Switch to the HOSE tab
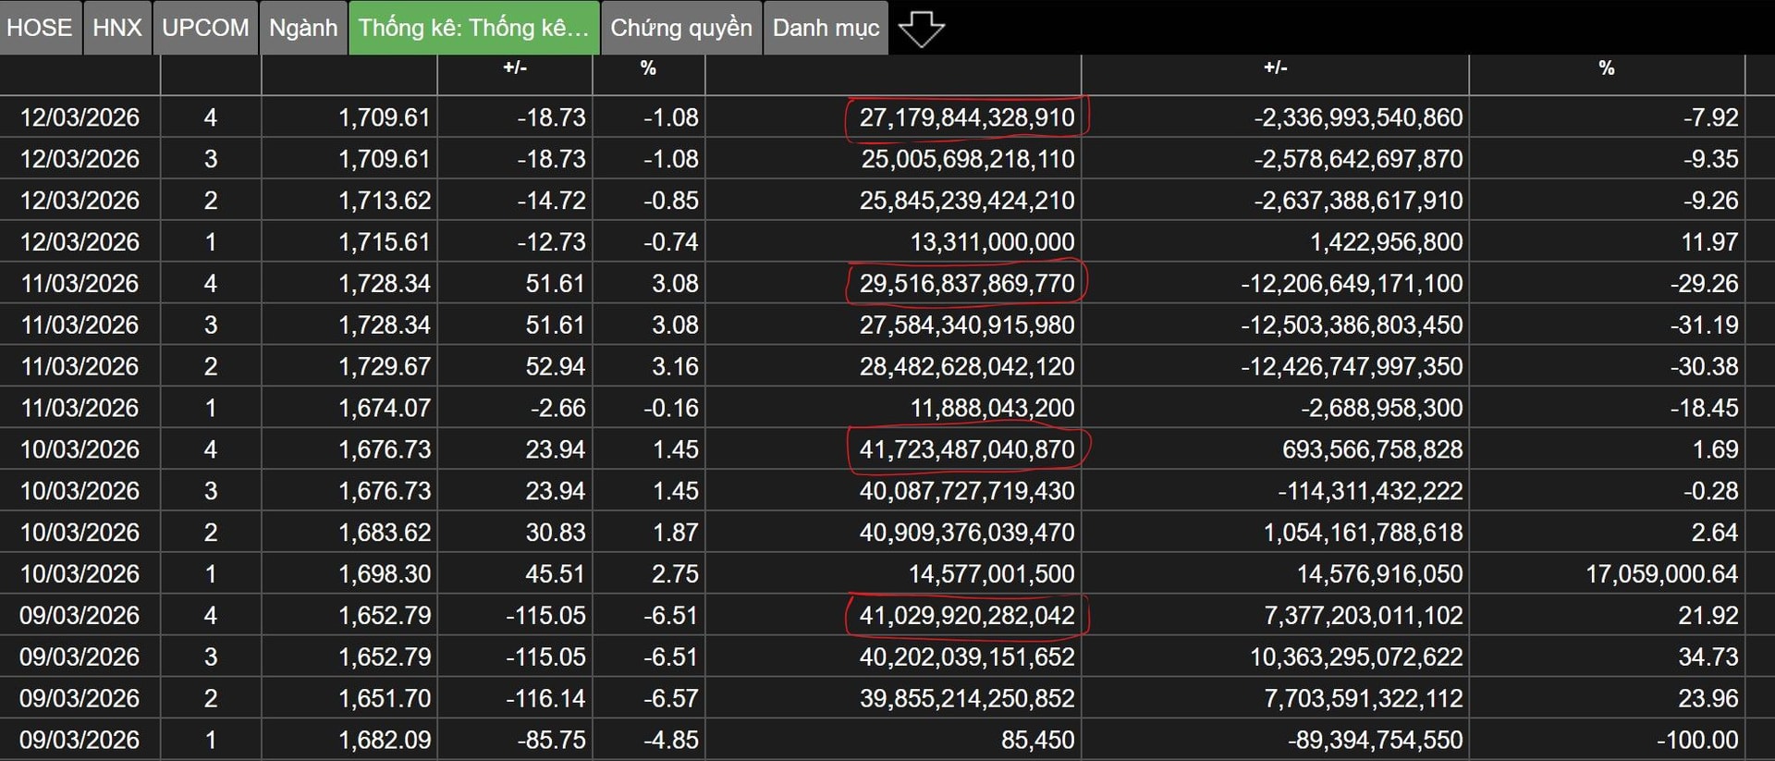The width and height of the screenshot is (1775, 761). pyautogui.click(x=40, y=28)
